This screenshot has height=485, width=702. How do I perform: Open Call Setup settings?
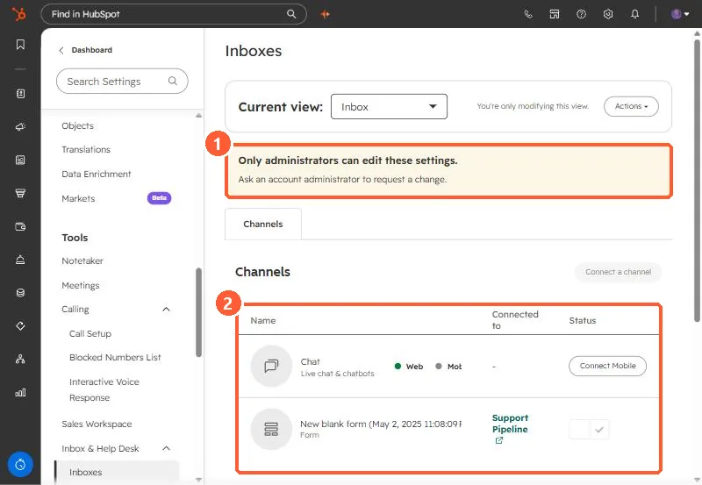(90, 334)
